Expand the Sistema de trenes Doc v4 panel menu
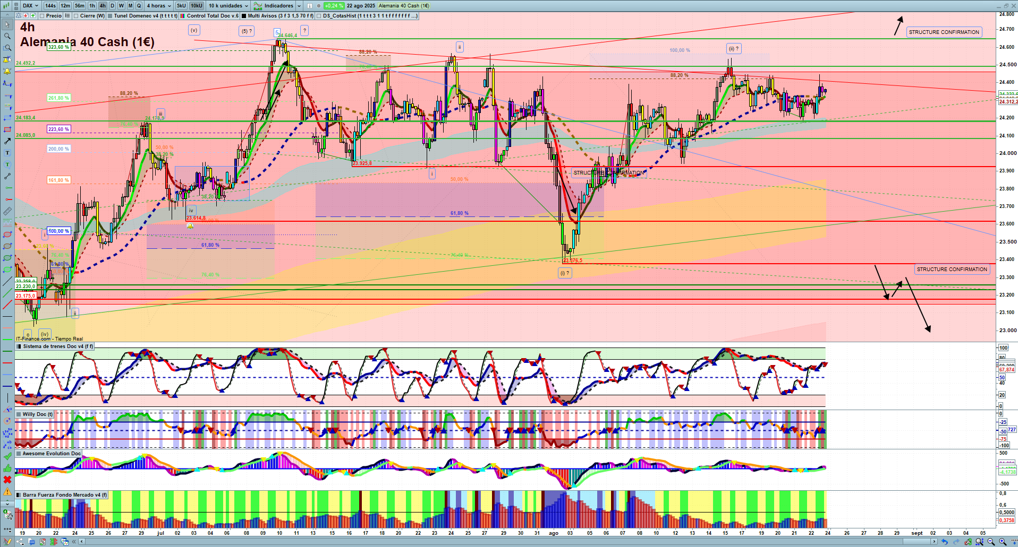Image resolution: width=1018 pixels, height=547 pixels. point(19,346)
